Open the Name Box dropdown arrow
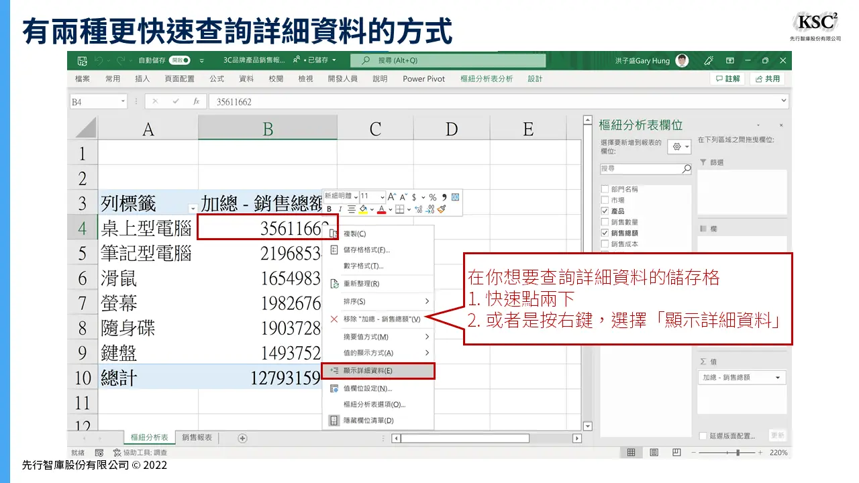859x483 pixels. tap(123, 101)
